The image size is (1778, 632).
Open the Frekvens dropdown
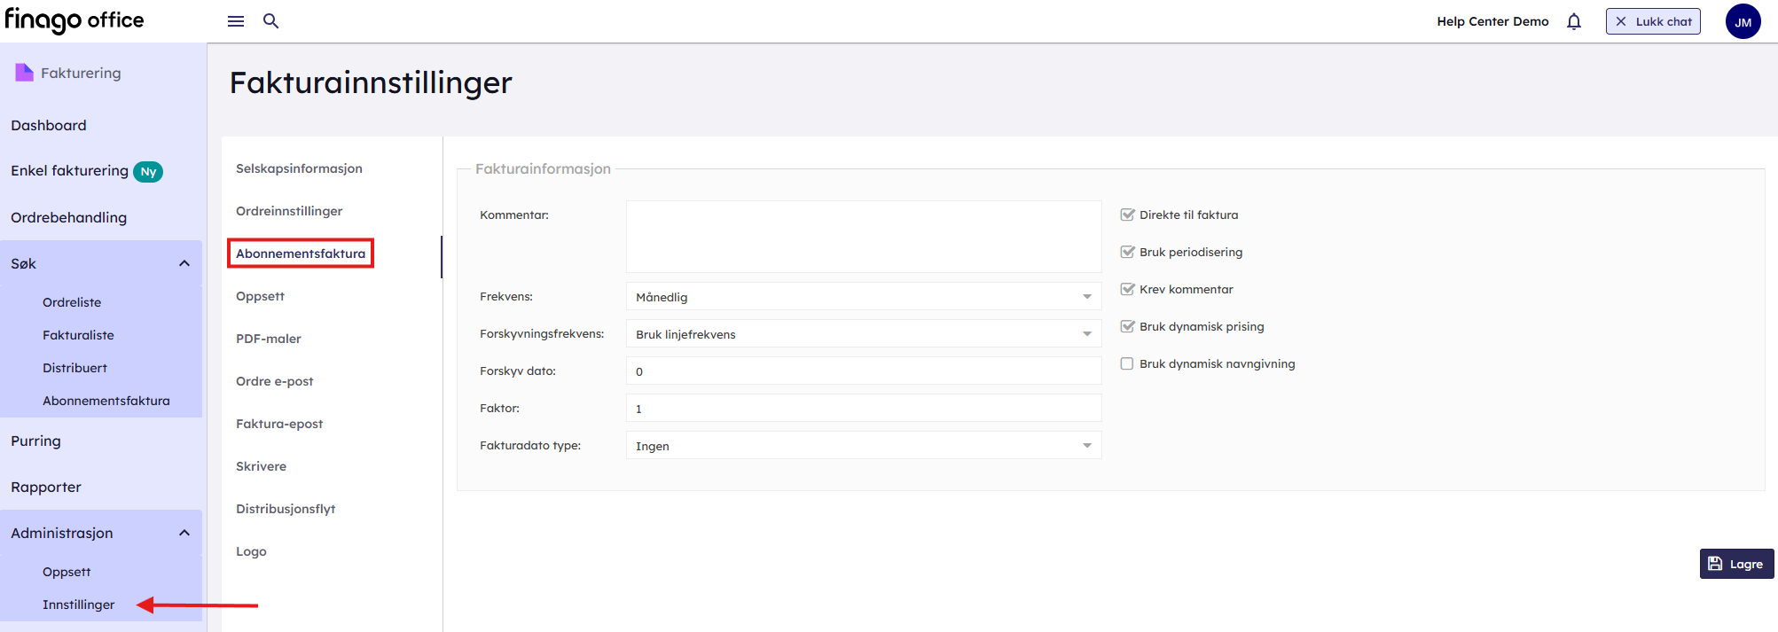tap(863, 297)
